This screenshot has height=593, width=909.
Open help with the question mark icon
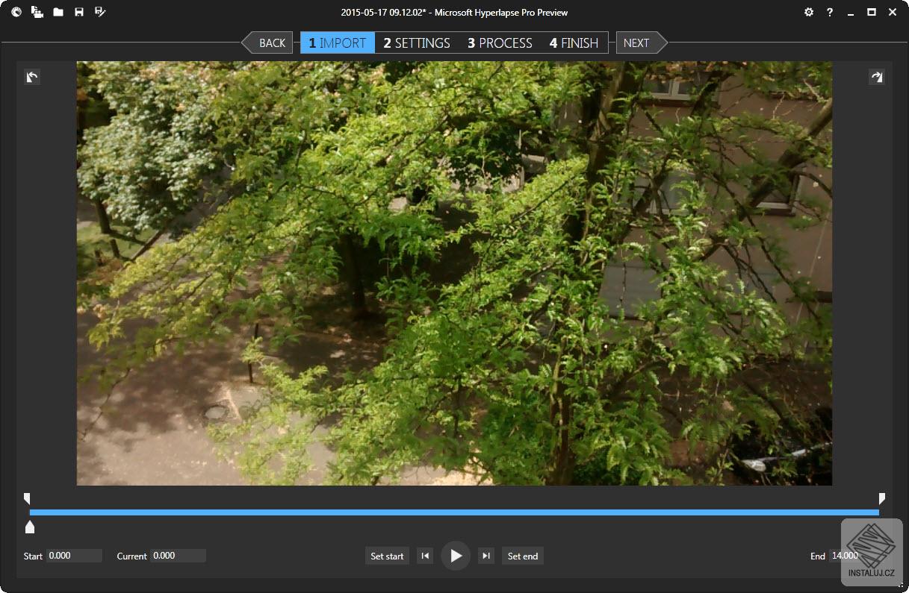(x=830, y=12)
